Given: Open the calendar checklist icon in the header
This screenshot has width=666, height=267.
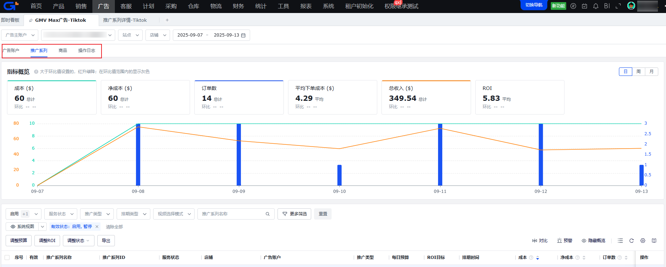Looking at the screenshot, I should pyautogui.click(x=585, y=6).
